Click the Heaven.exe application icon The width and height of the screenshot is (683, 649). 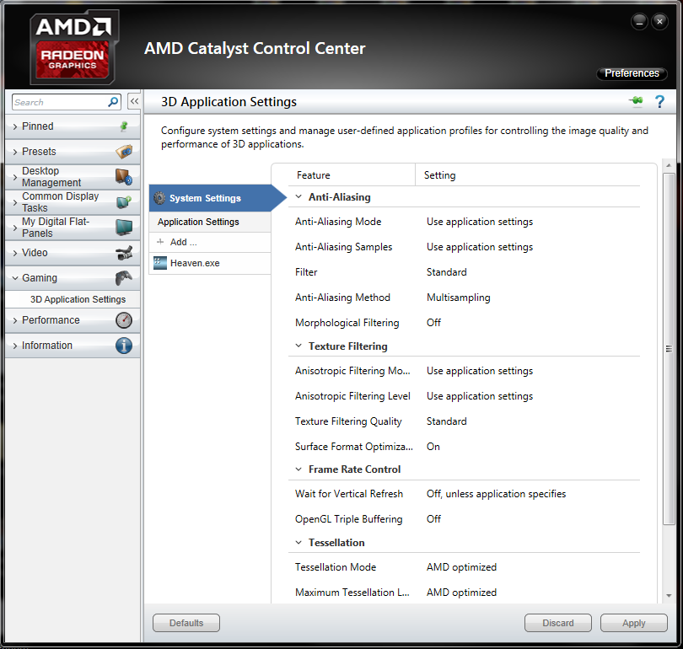pos(160,263)
